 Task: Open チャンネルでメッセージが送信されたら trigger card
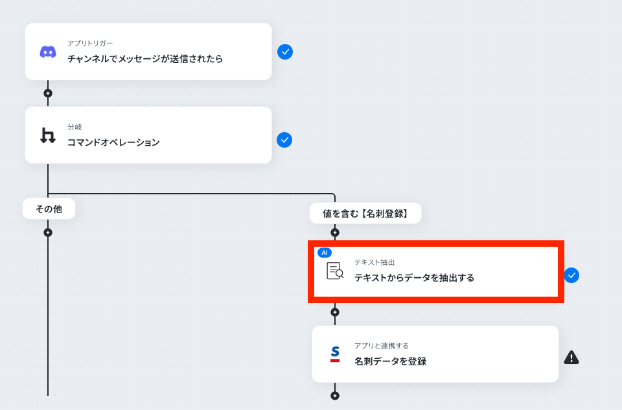click(148, 52)
